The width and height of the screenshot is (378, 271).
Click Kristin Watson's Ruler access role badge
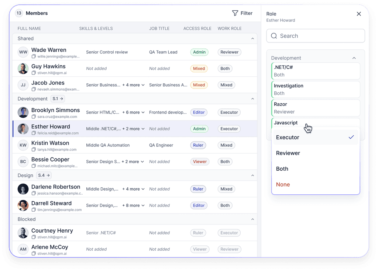coord(198,145)
